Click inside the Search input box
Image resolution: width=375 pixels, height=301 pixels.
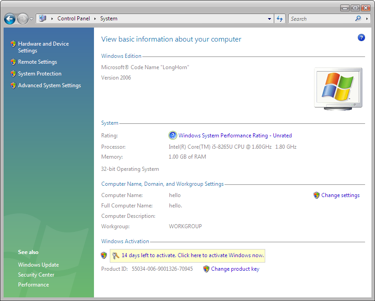point(321,19)
